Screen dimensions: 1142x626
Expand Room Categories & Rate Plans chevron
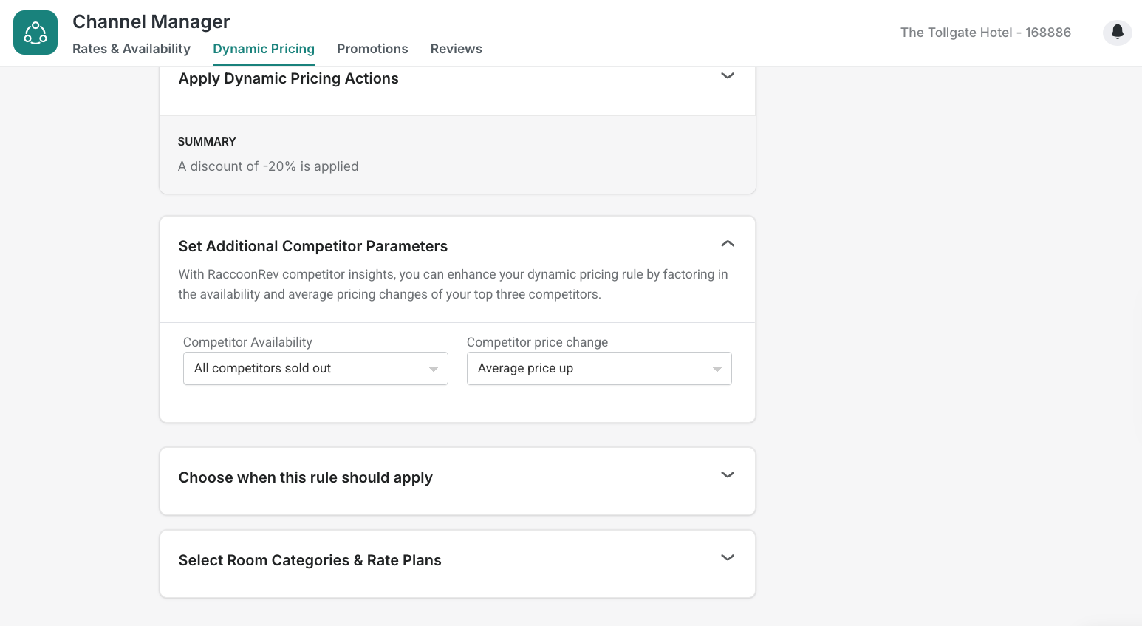tap(728, 558)
